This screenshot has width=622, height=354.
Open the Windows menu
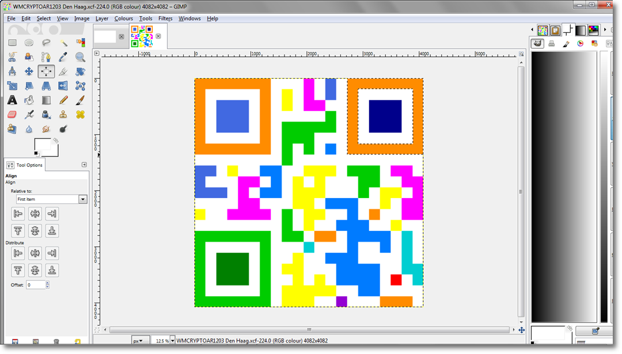pos(189,18)
